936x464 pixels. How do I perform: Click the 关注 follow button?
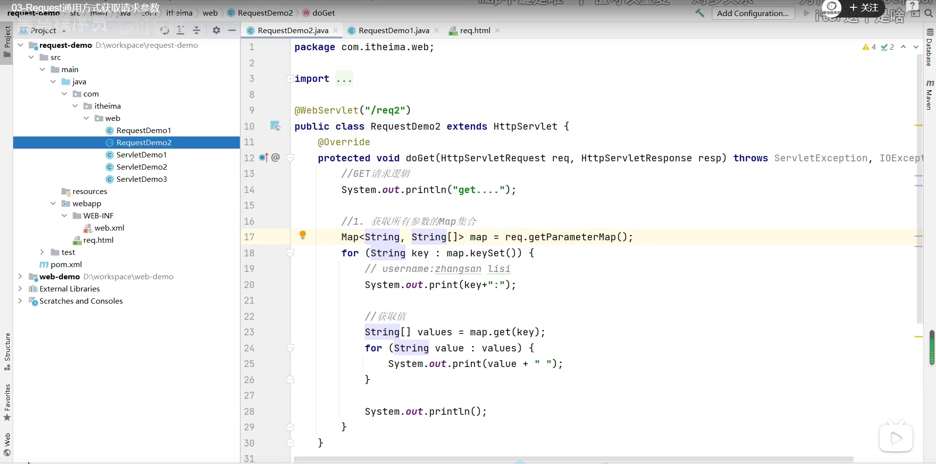(x=864, y=8)
